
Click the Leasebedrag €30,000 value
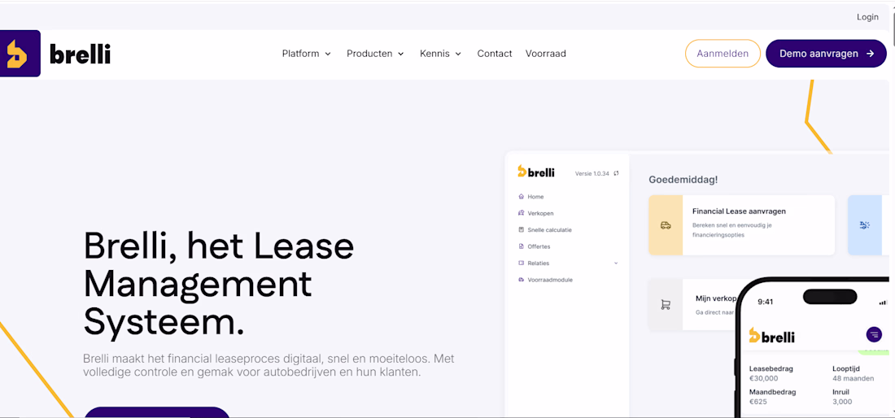click(764, 378)
